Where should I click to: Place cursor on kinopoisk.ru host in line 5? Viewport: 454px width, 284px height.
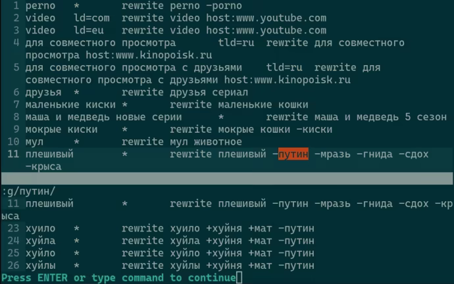coord(288,80)
